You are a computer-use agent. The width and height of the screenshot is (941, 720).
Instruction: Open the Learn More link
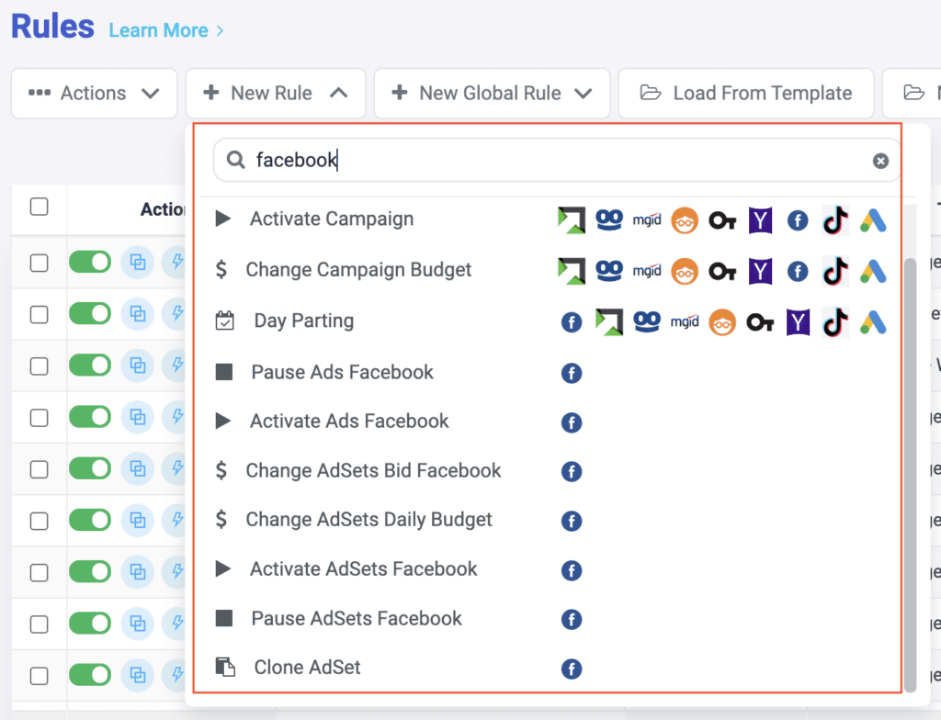[x=165, y=30]
